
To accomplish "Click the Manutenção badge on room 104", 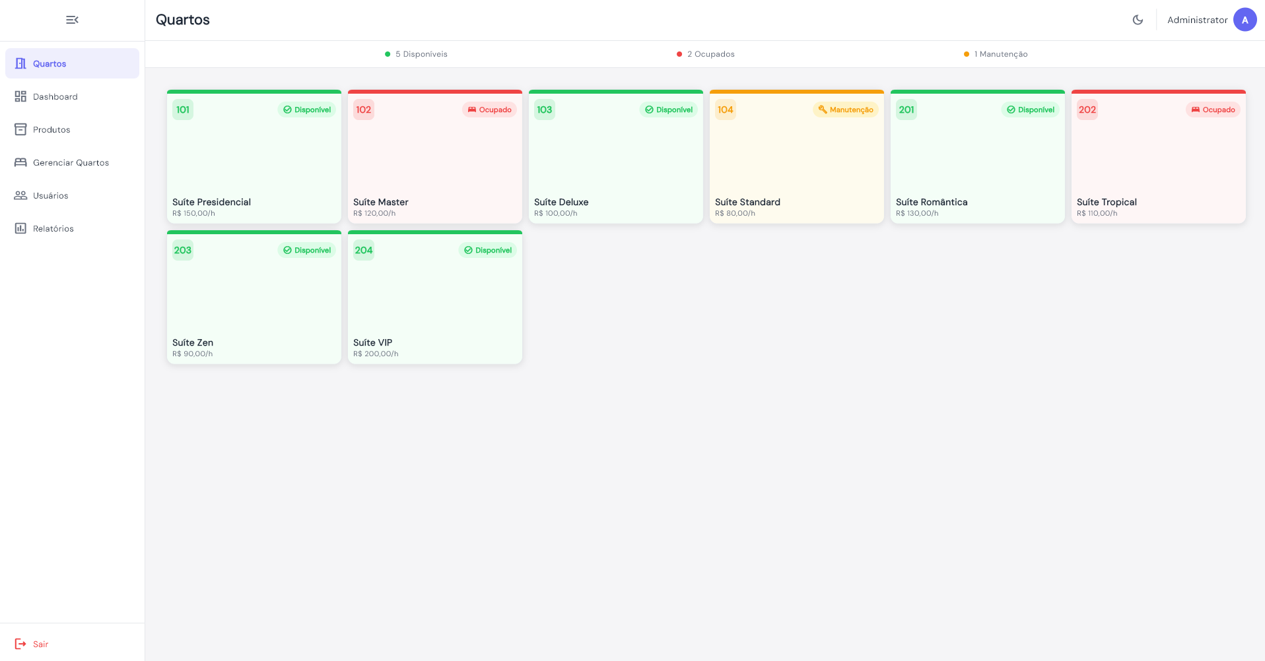I will click(845, 110).
